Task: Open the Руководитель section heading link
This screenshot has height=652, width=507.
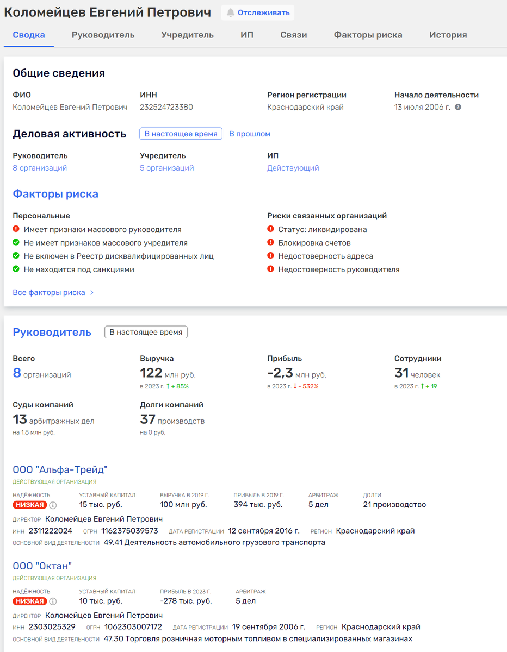Action: 52,332
